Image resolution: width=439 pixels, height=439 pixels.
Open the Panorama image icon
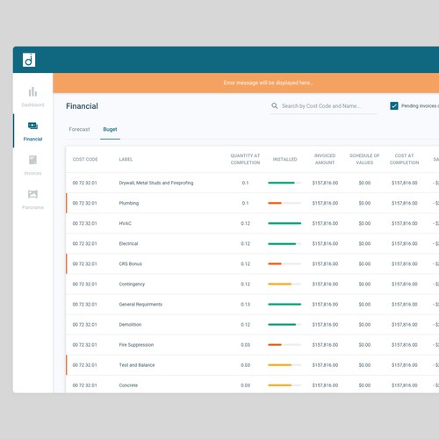(x=32, y=194)
